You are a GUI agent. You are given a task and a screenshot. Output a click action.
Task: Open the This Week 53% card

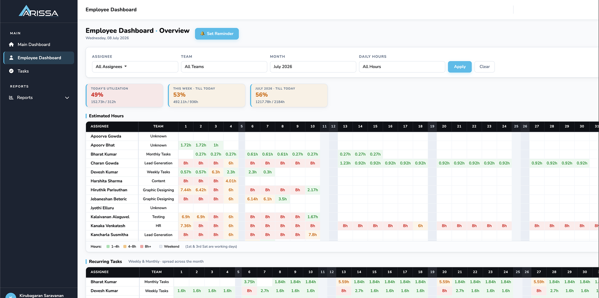tap(207, 95)
